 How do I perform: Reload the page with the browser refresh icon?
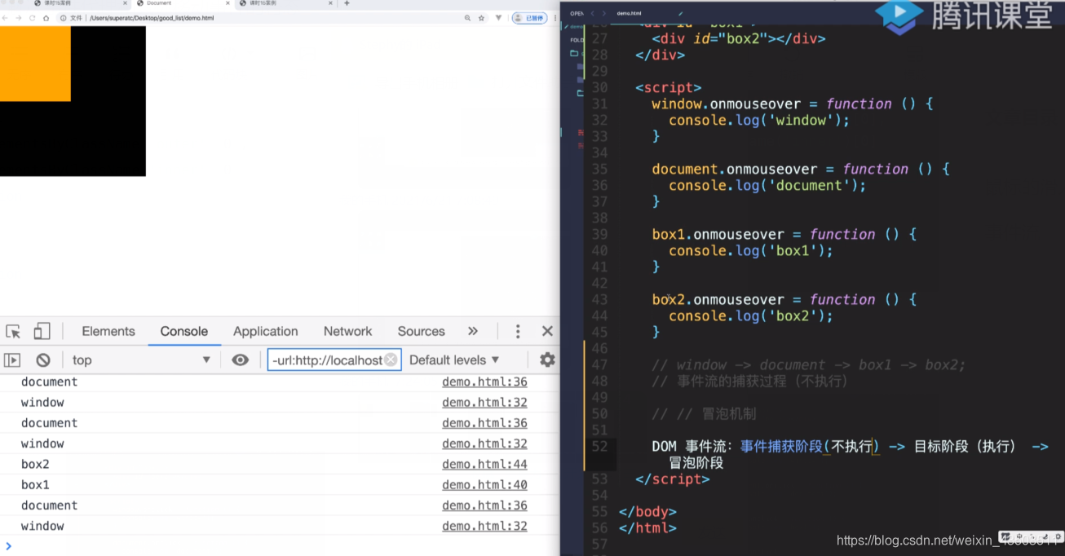[x=33, y=18]
